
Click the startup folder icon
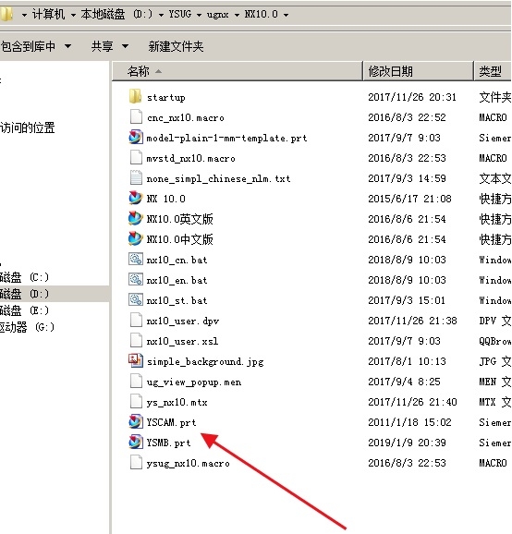(136, 97)
